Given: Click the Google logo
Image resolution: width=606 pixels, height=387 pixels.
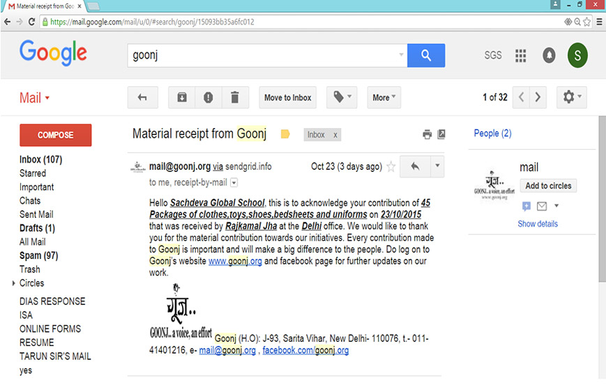Looking at the screenshot, I should point(53,53).
